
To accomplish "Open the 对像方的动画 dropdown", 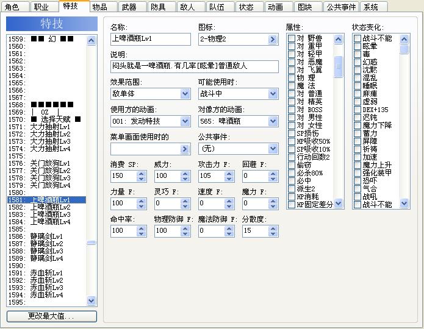I will point(273,122).
